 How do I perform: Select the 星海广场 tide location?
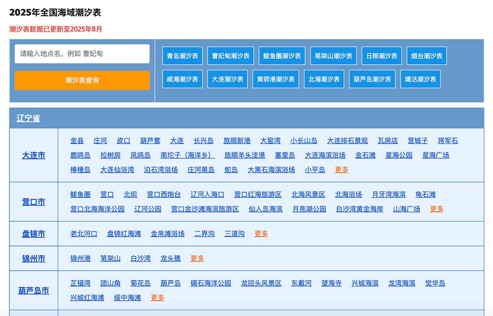[x=436, y=155]
